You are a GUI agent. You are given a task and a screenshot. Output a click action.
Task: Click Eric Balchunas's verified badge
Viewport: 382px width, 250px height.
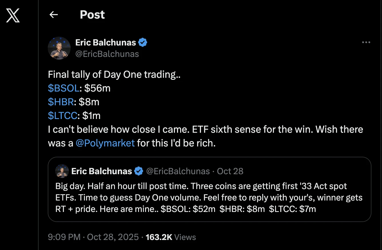(x=143, y=42)
